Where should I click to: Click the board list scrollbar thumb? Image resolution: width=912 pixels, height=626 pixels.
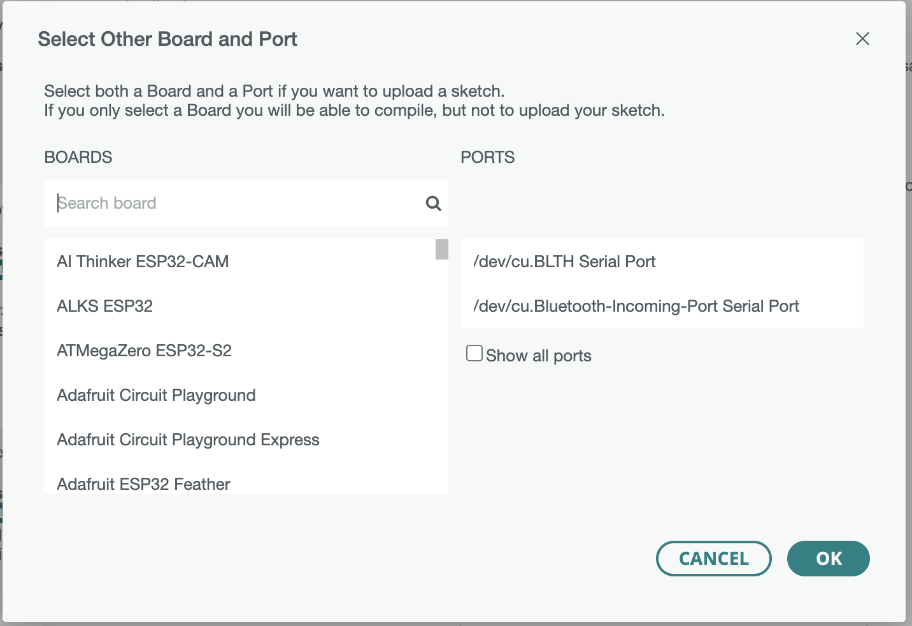tap(442, 249)
